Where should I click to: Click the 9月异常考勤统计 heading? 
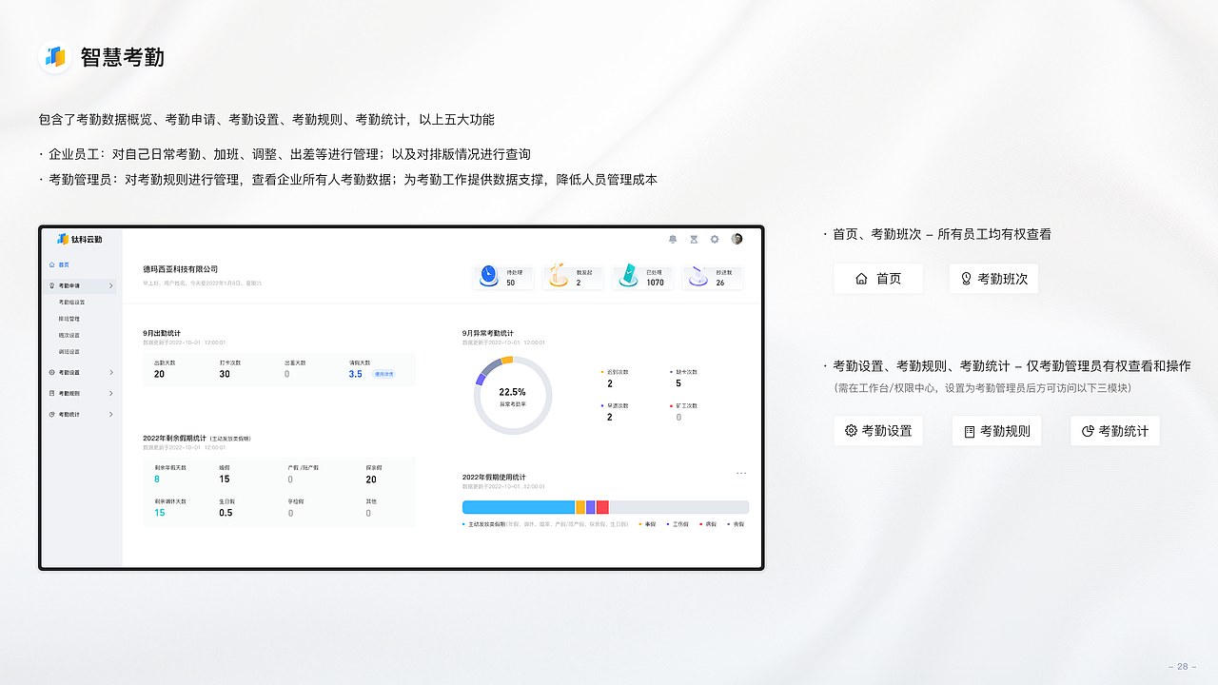[x=488, y=333]
